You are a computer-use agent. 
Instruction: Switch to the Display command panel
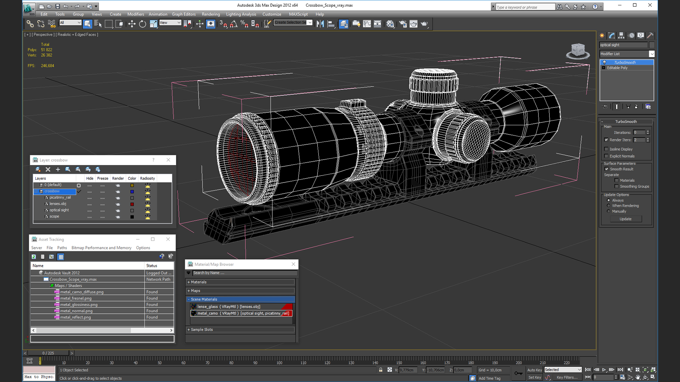point(641,35)
